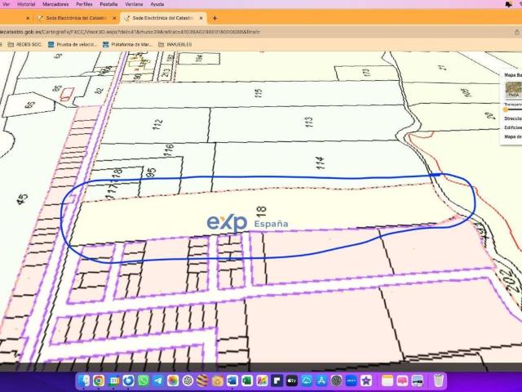Adjust the Transparencia slider handle
522x392 pixels.
[x=506, y=109]
